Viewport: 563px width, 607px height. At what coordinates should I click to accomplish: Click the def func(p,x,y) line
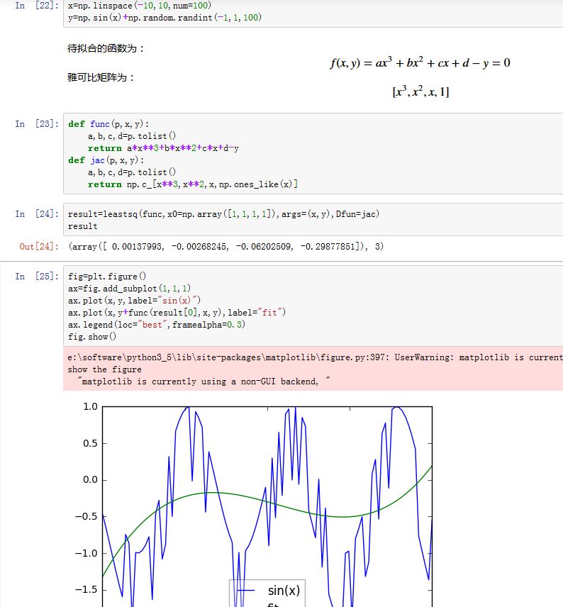108,124
